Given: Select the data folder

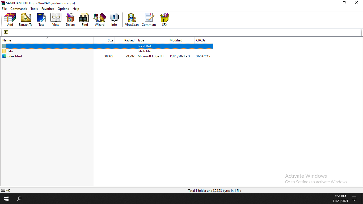Looking at the screenshot, I should 10,51.
